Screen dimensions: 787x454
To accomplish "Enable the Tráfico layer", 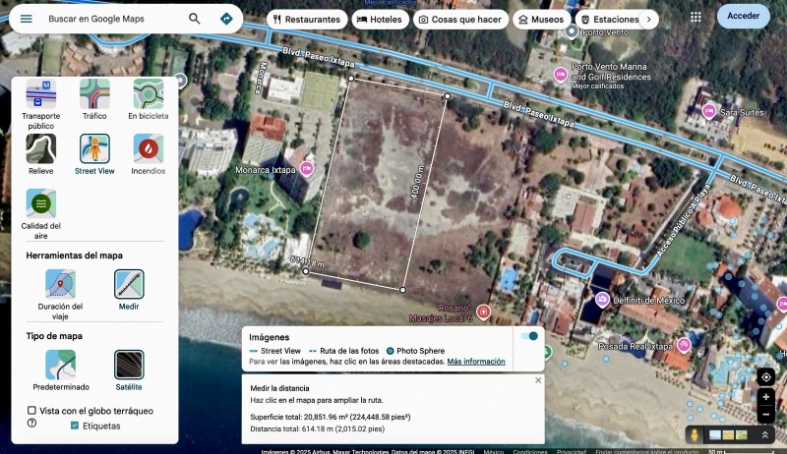I will [94, 94].
